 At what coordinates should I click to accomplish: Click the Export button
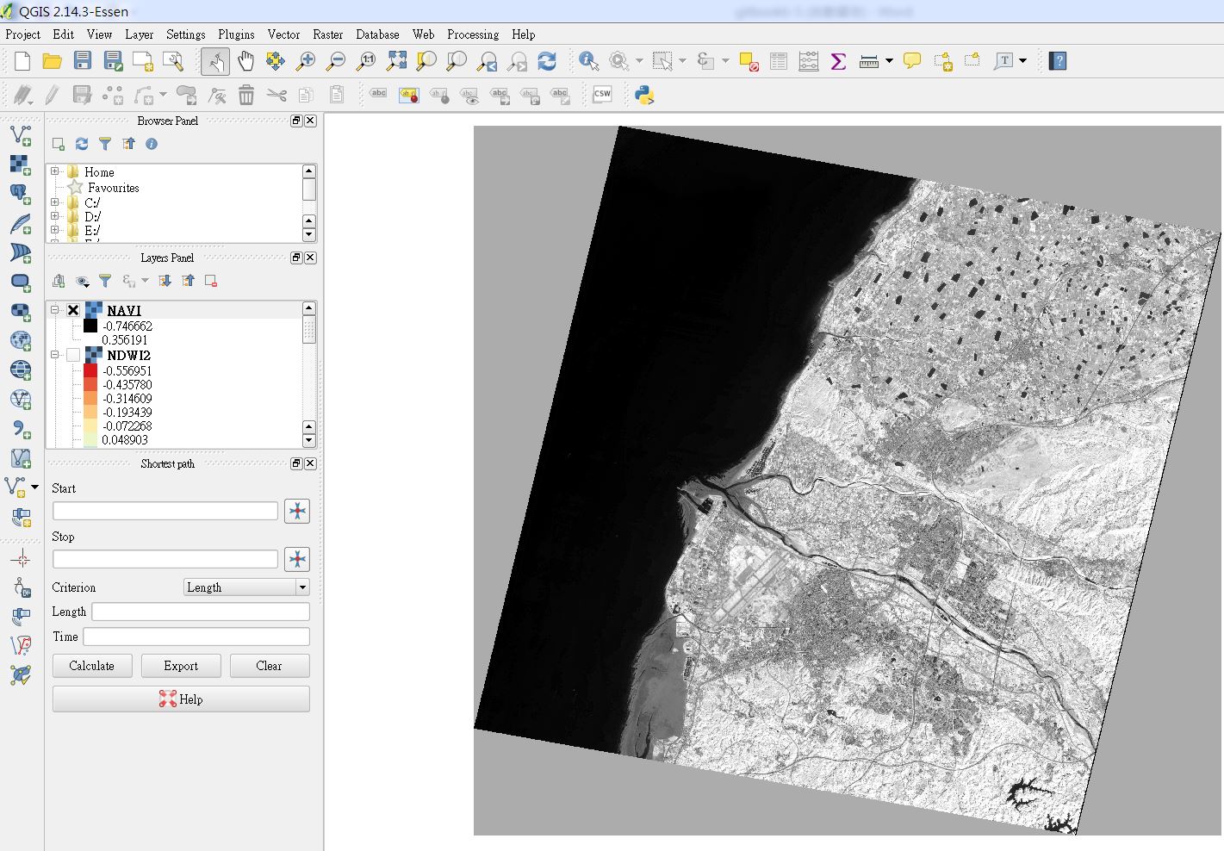(x=181, y=666)
